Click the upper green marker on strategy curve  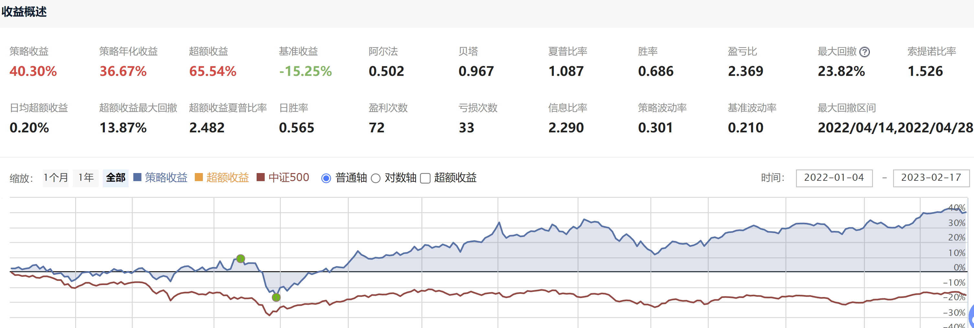point(240,259)
